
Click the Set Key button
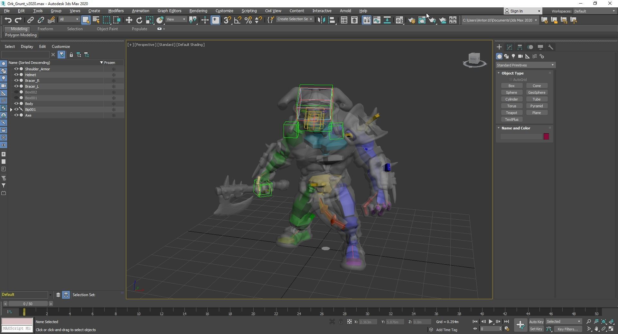(536, 329)
